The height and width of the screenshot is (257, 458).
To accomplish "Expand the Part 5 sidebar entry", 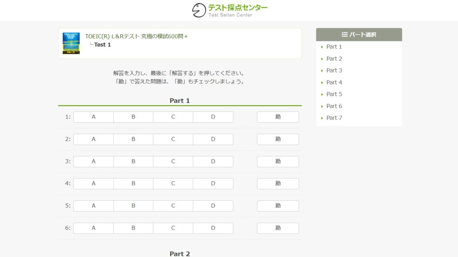I will coord(334,94).
